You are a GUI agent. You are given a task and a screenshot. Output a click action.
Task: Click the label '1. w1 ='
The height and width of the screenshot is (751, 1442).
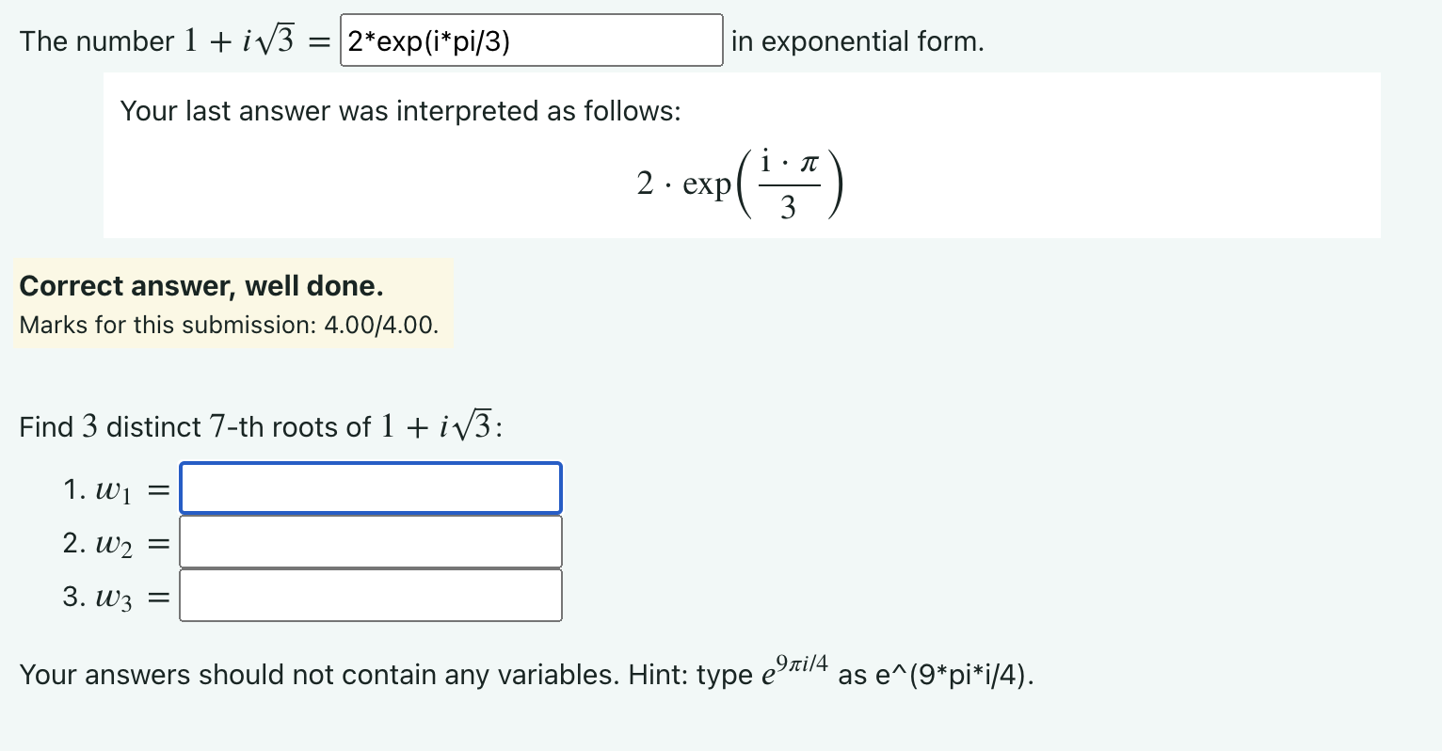pos(115,488)
